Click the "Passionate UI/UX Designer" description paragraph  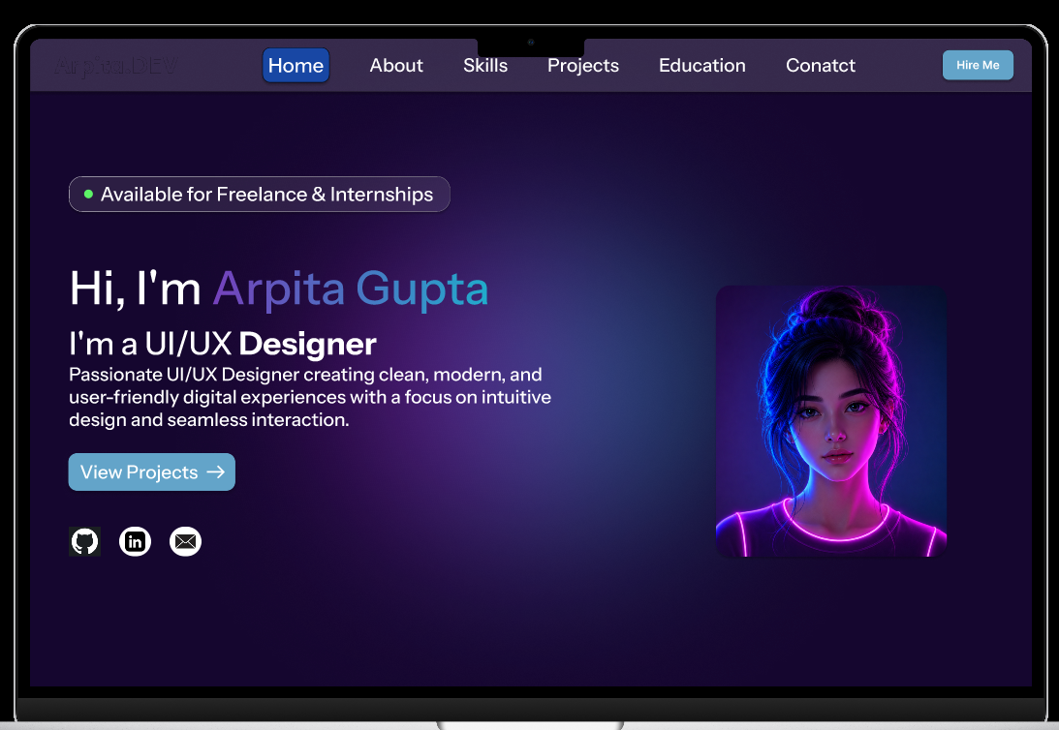[x=310, y=397]
